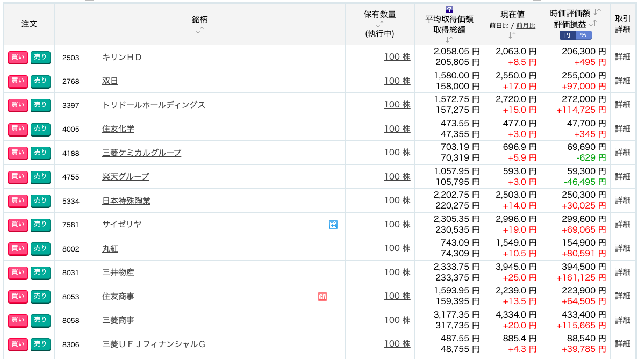The width and height of the screenshot is (638, 359).
Task: Buy 三菱UFJフィナンシャルG with 買い button
Action: pos(18,344)
